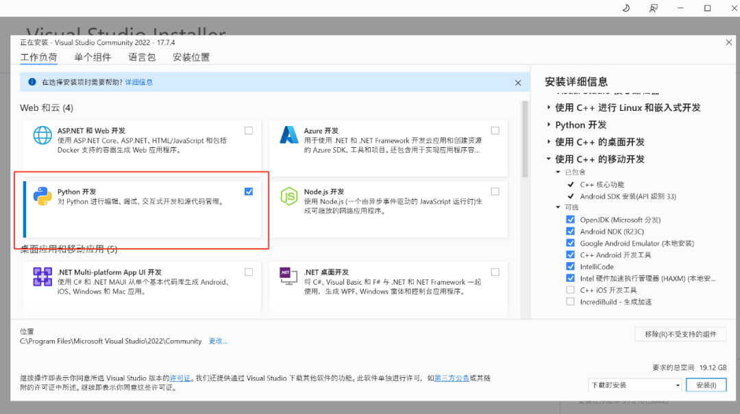Toggle dark theme moon icon in title bar
740x414 pixels.
click(626, 8)
